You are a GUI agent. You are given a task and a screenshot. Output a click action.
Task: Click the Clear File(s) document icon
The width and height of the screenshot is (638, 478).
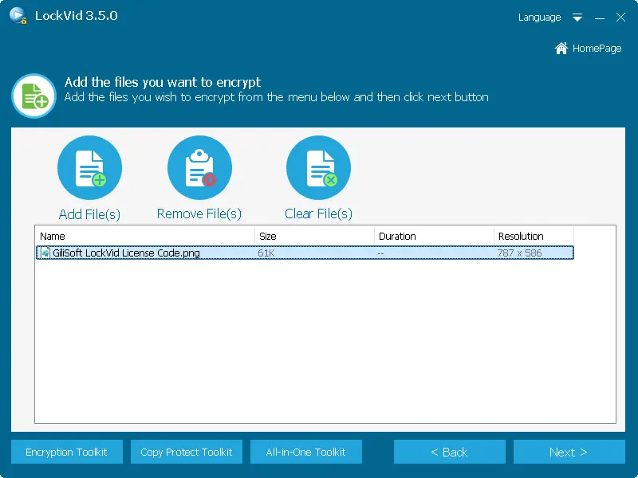point(318,168)
